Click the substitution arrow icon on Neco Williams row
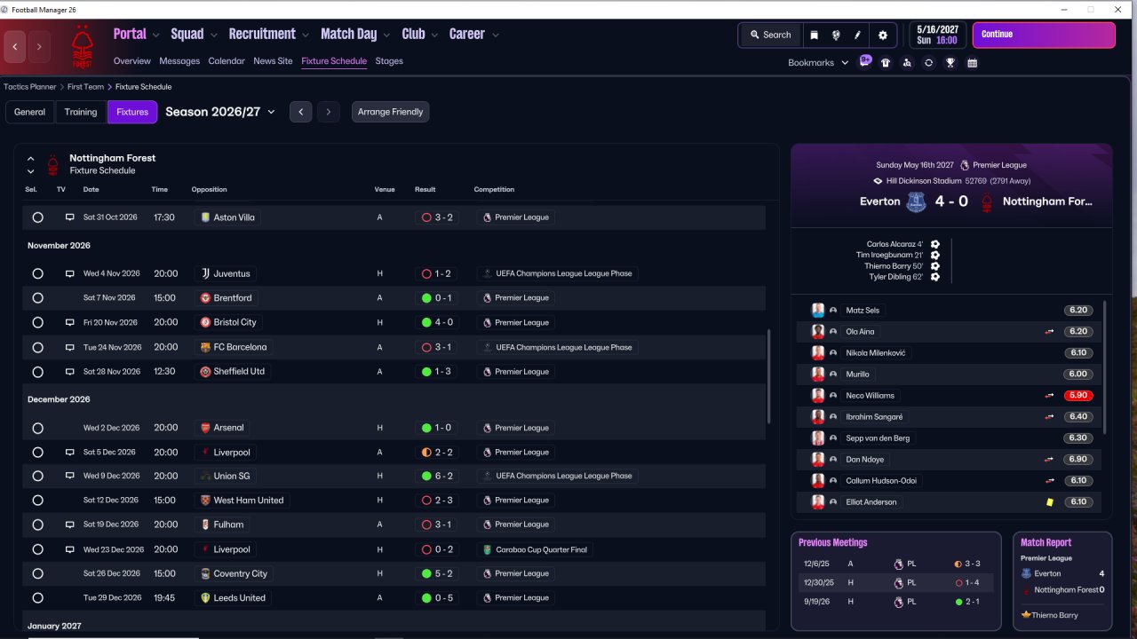The height and width of the screenshot is (639, 1137). 1049,396
